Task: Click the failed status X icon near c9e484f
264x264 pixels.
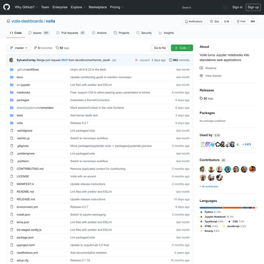Action: coord(136,60)
